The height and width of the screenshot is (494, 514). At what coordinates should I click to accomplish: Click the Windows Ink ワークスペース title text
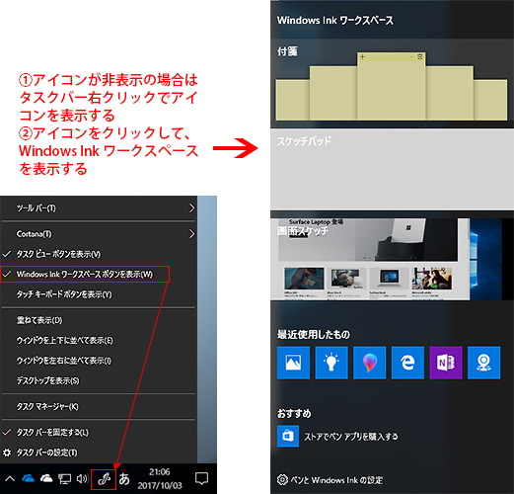pyautogui.click(x=335, y=21)
